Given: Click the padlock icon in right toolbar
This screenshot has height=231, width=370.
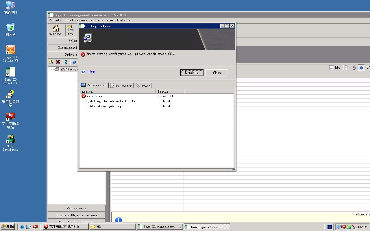Looking at the screenshot, I should (x=354, y=68).
